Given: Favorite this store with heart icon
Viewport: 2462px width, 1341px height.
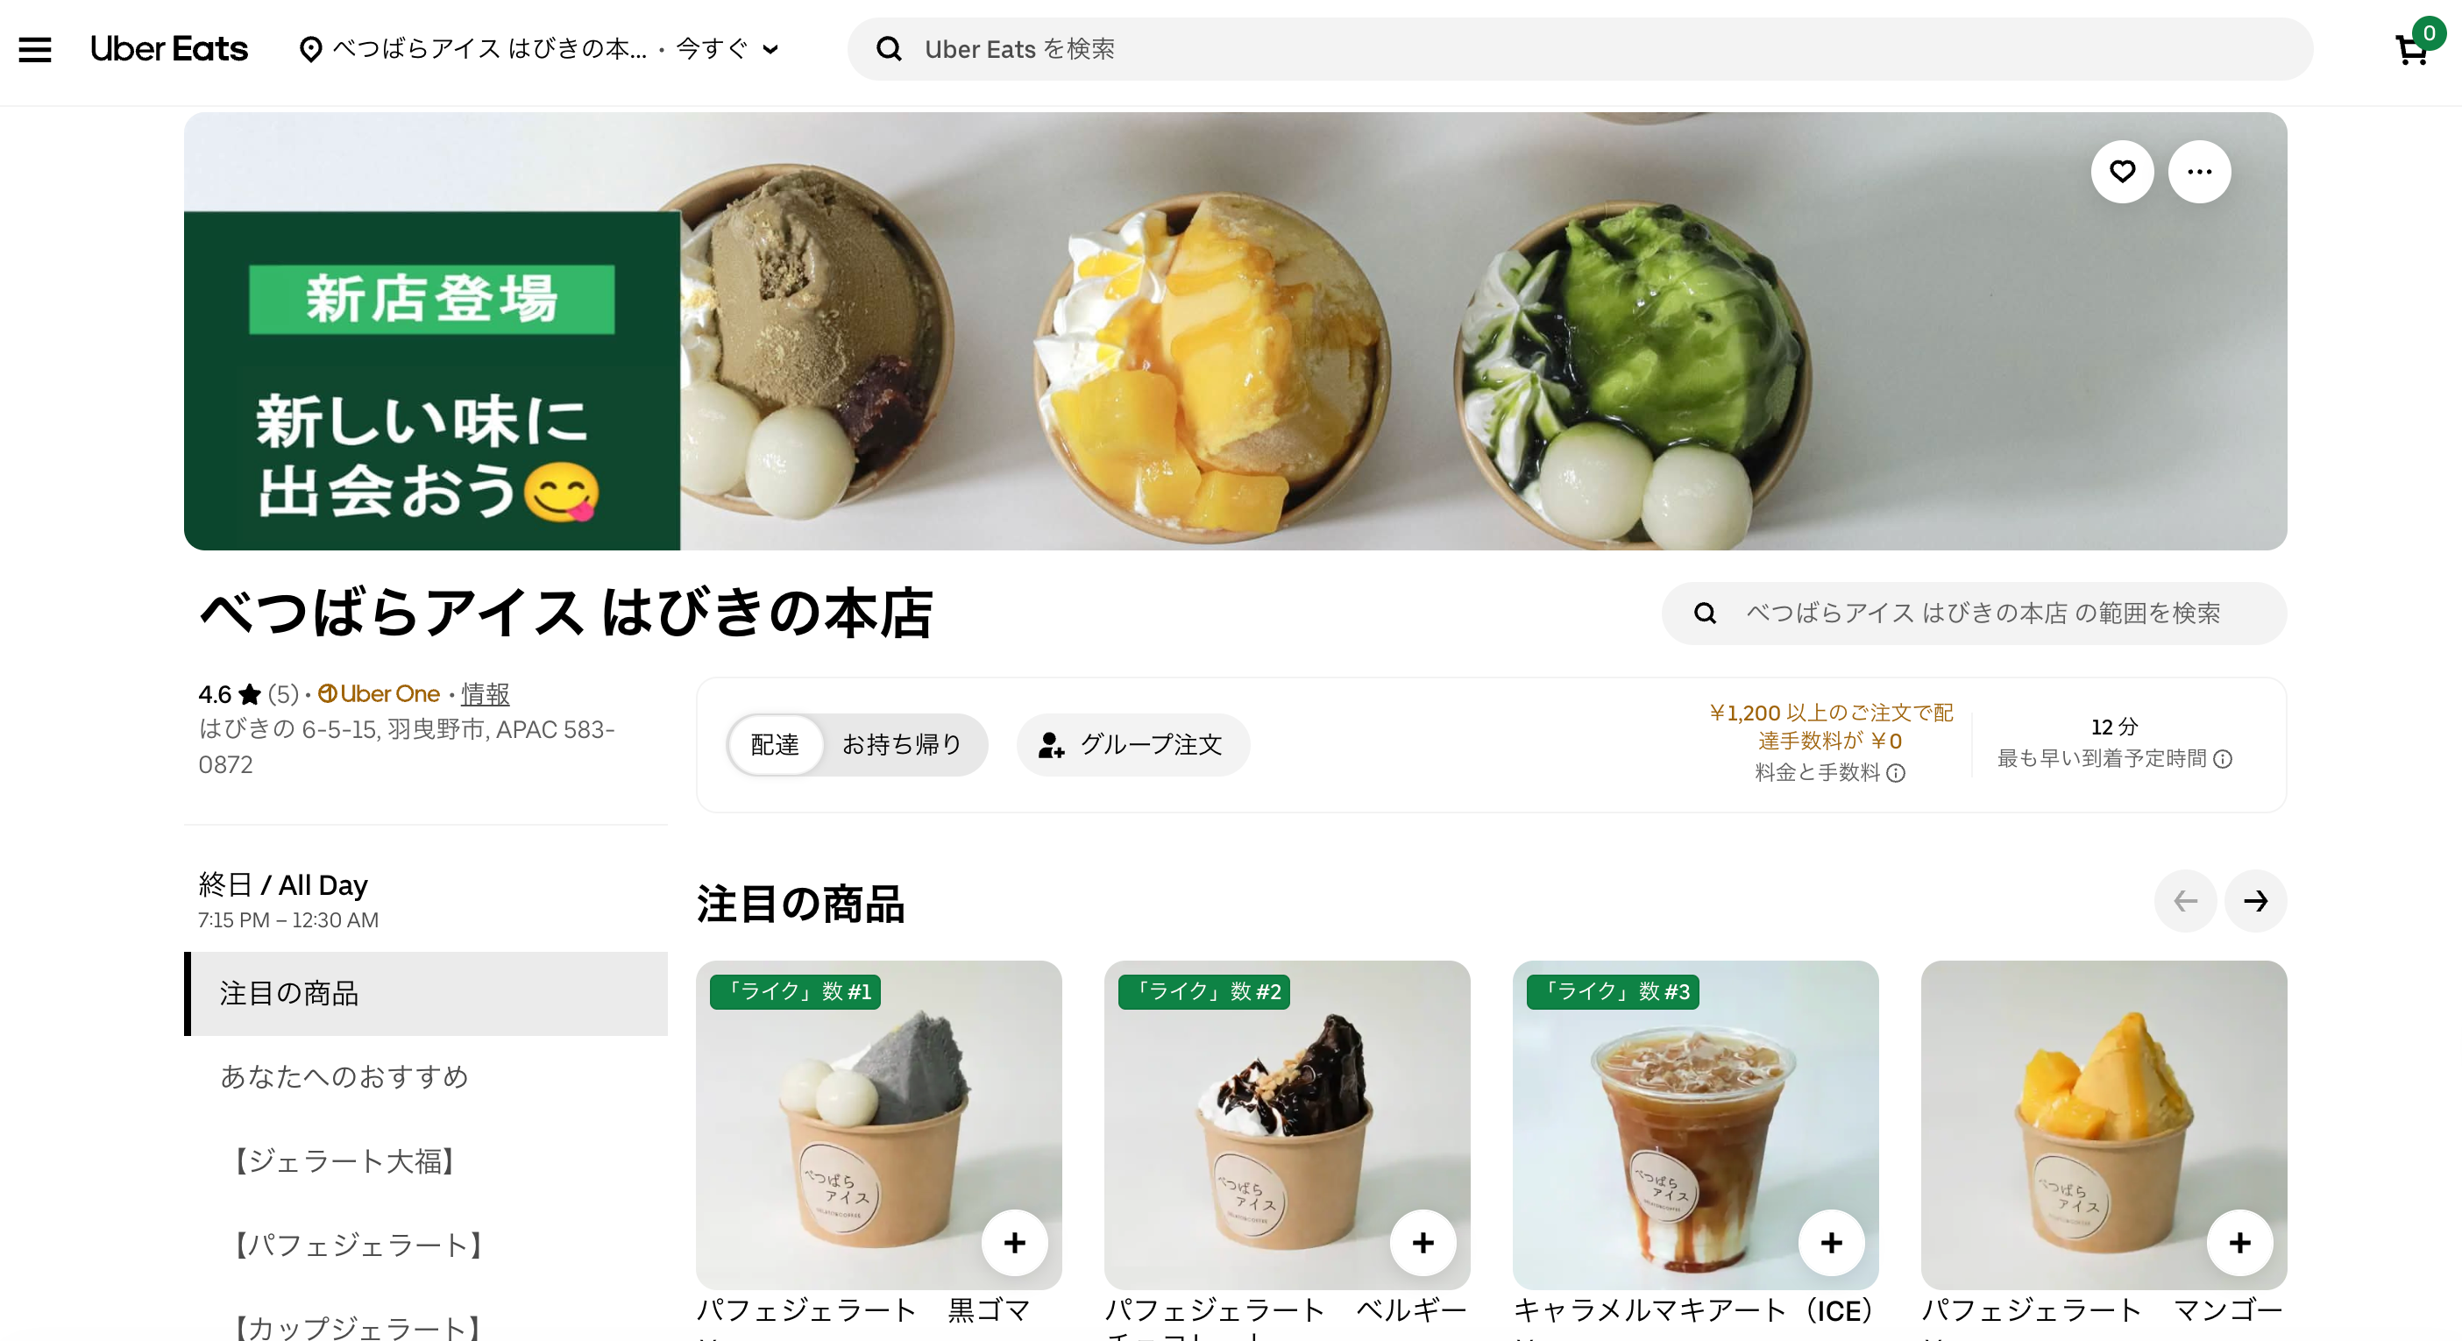Looking at the screenshot, I should coord(2122,172).
